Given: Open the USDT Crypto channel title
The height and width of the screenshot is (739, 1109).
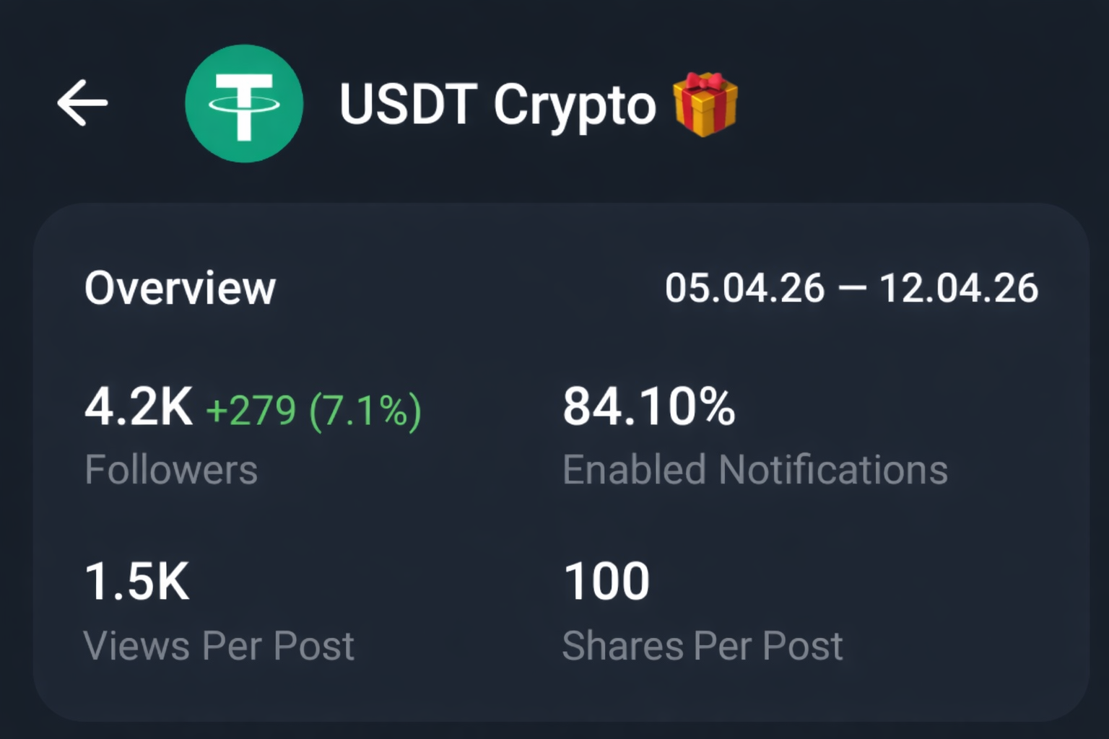Looking at the screenshot, I should [x=497, y=105].
